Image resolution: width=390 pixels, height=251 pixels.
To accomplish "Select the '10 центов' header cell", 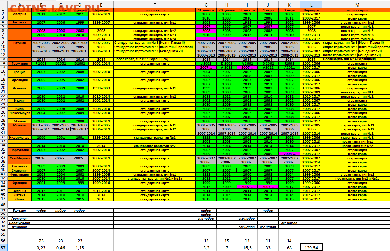I will [x=206, y=10].
